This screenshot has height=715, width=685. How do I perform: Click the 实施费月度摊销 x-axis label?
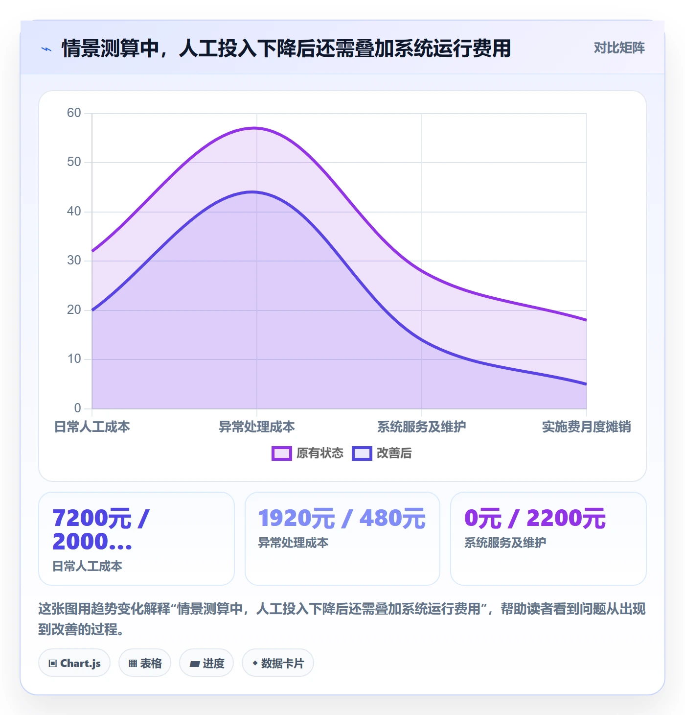[x=587, y=427]
